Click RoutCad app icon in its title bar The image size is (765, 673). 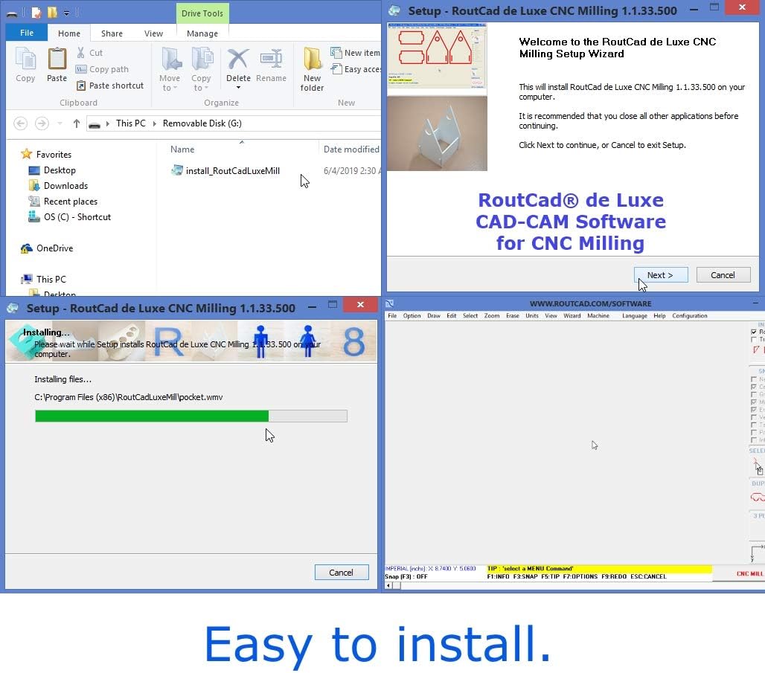click(x=389, y=303)
